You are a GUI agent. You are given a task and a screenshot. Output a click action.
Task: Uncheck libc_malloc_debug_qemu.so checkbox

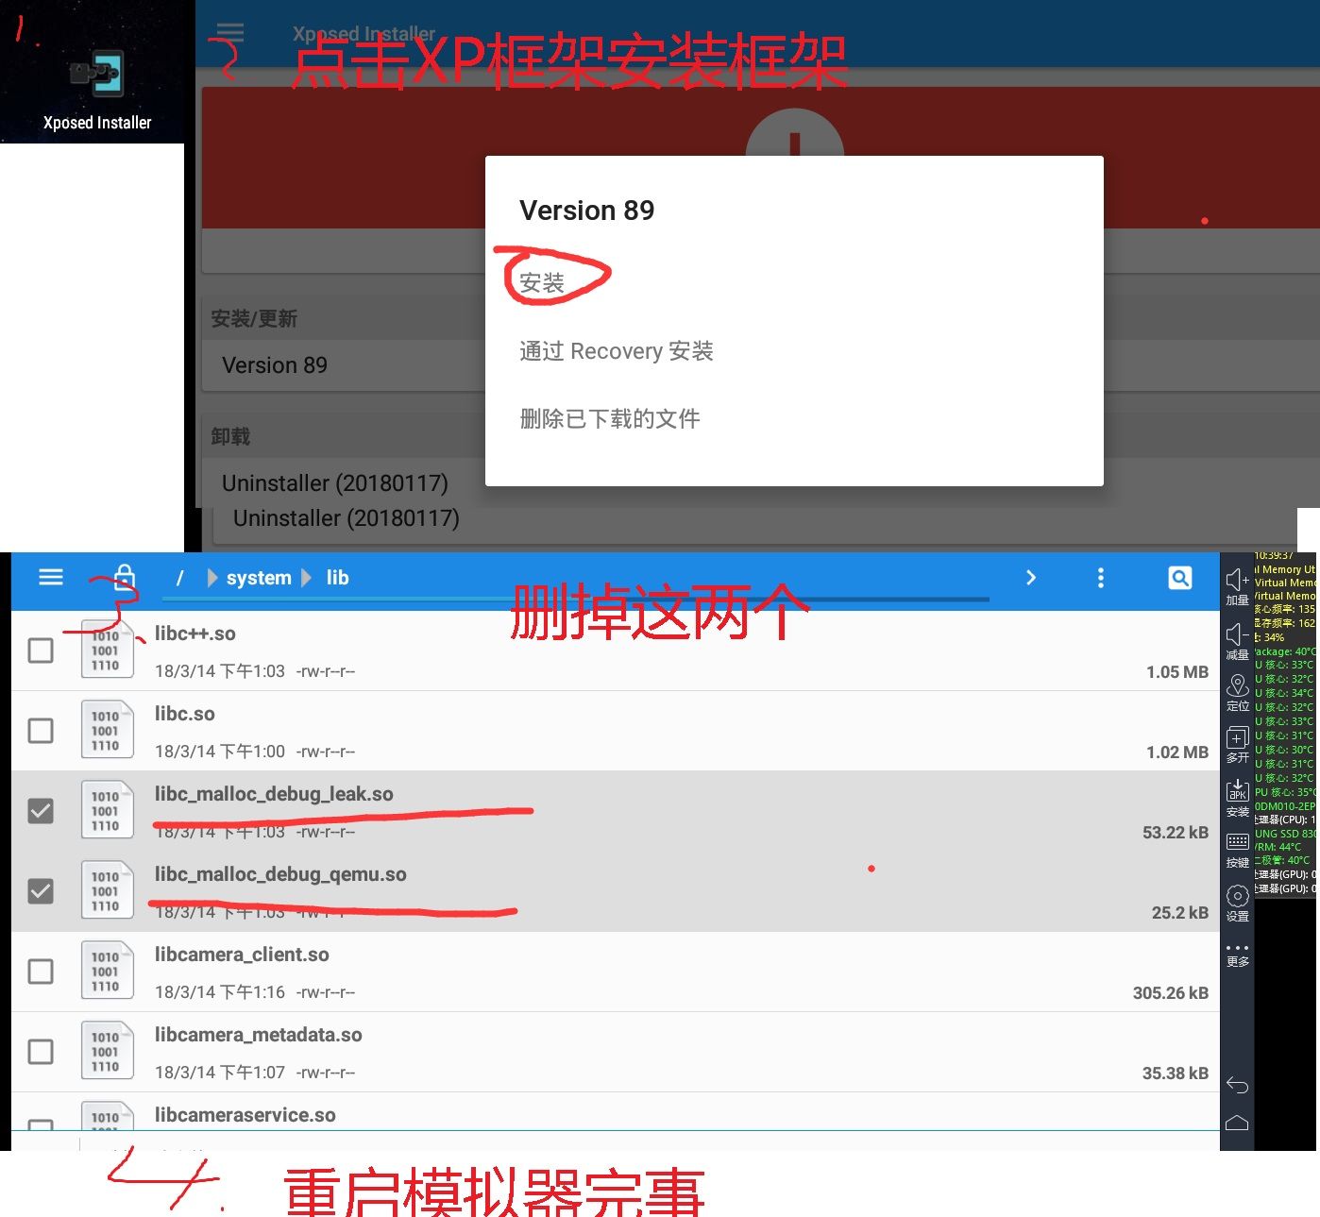pos(41,891)
